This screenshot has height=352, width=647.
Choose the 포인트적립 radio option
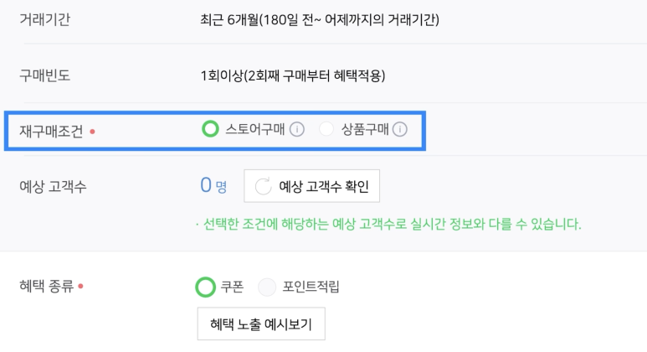pos(266,287)
